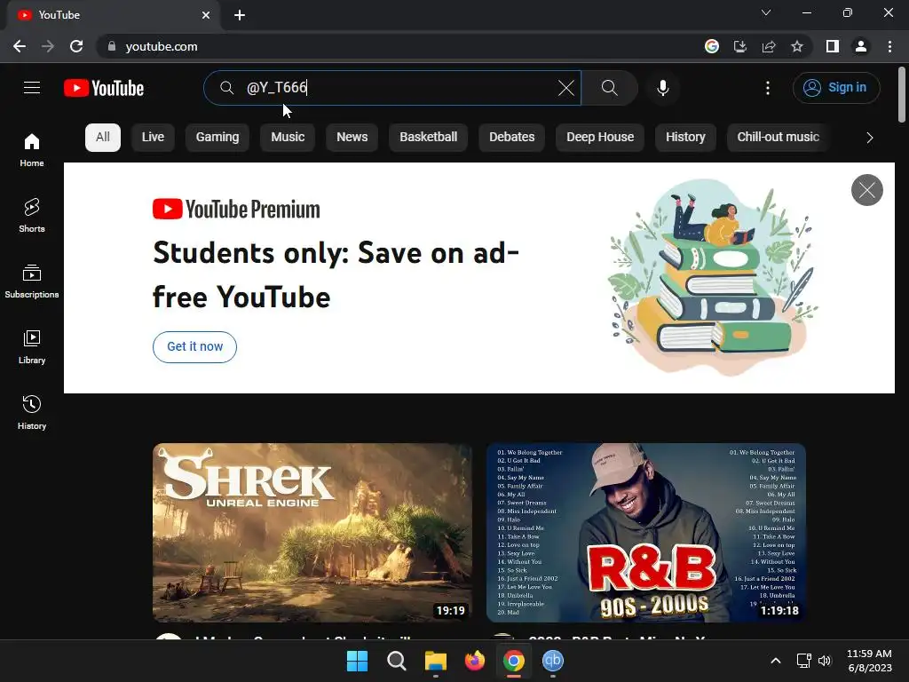Go to Home in the sidebar

[x=32, y=149]
